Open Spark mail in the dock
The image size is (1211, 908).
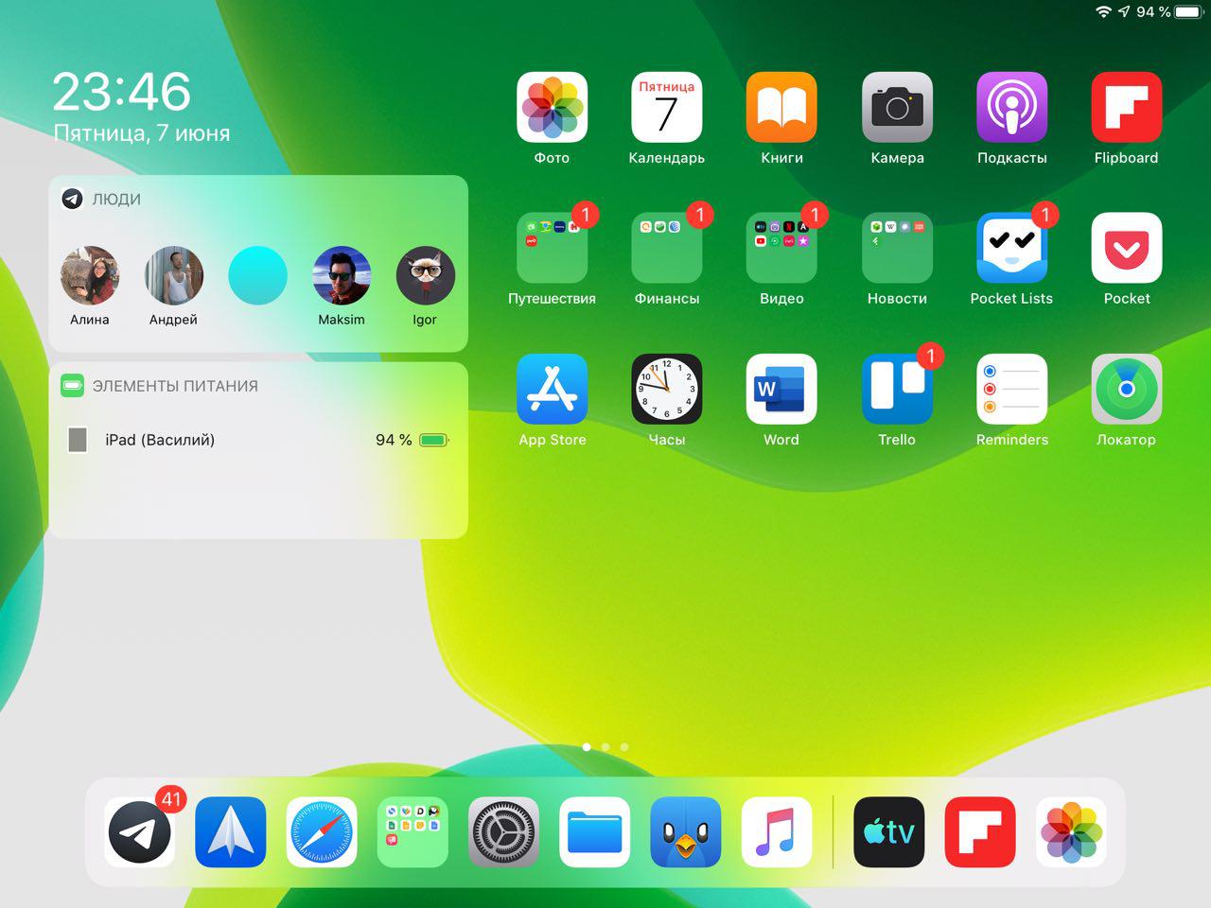tap(230, 832)
